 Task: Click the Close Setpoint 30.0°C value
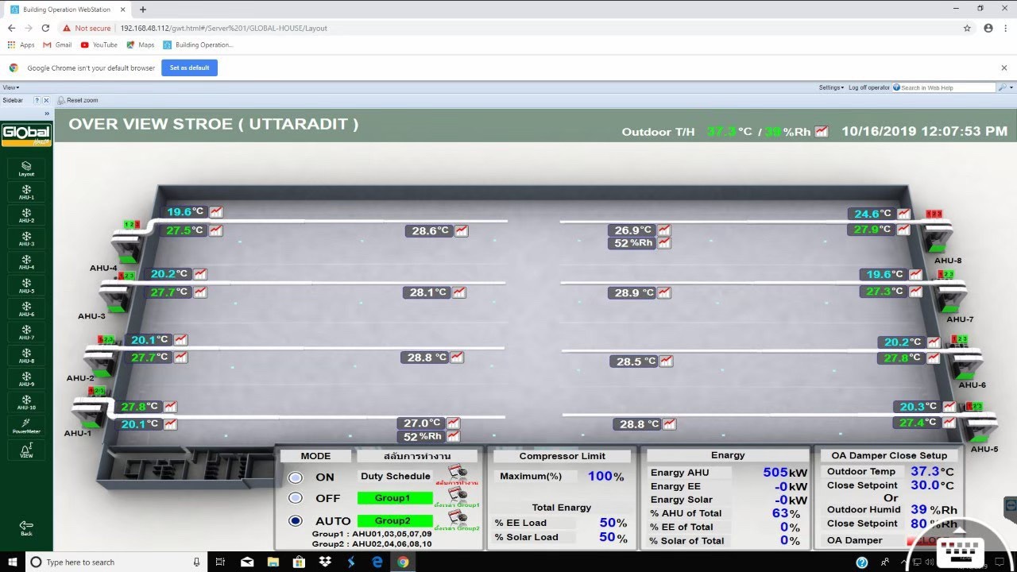coord(931,485)
